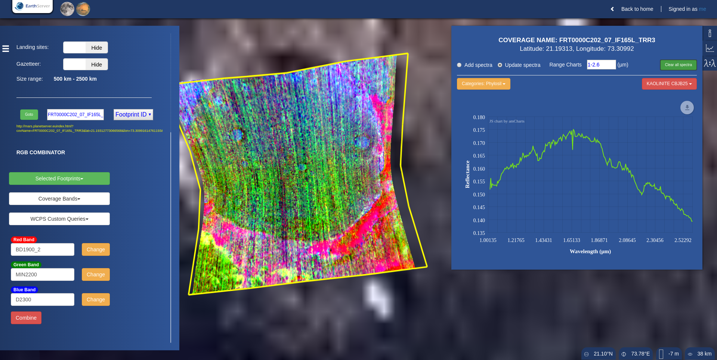Select the Update spectra radio button
This screenshot has width=717, height=360.
[x=500, y=65]
